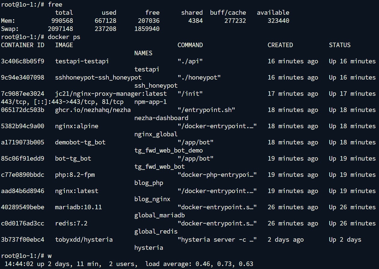This screenshot has height=269, width=379.
Task: Click the tobyxdd/hysteria image name
Action: [84, 240]
